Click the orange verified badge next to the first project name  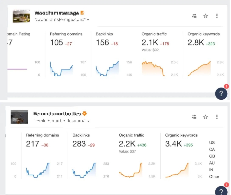tap(82, 13)
